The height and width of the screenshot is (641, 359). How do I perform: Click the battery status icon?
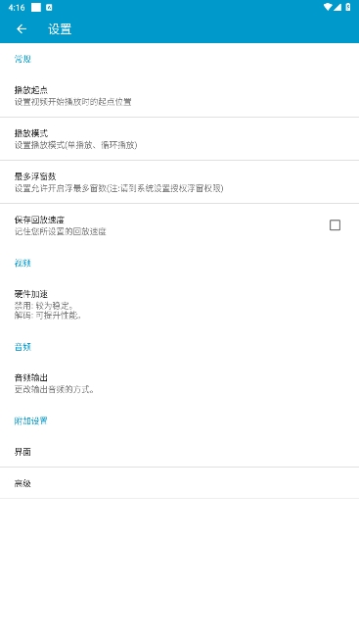(x=347, y=8)
